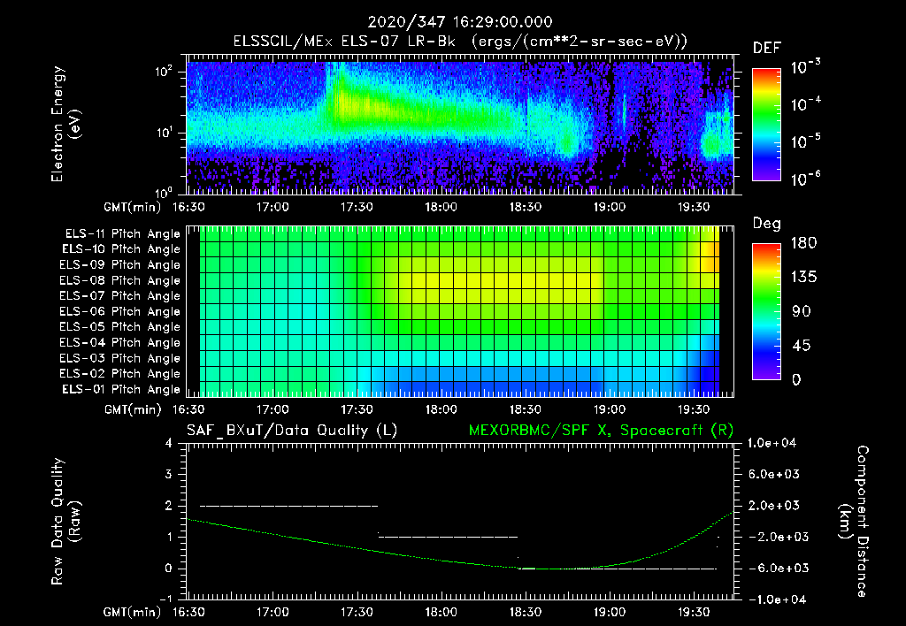
Task: Click the ELS-03 Pitch Angle row label
Action: click(119, 358)
